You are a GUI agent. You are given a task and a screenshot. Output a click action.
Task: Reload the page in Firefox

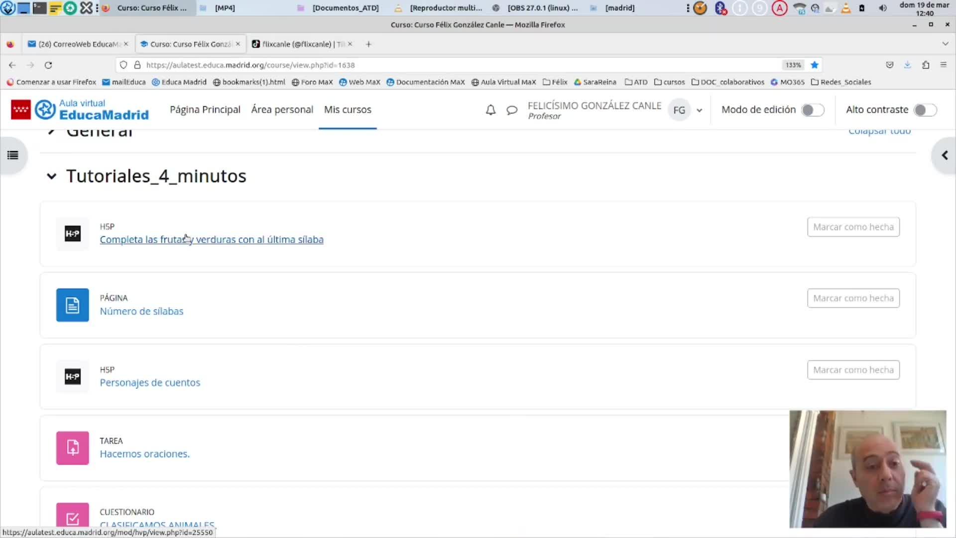[48, 65]
